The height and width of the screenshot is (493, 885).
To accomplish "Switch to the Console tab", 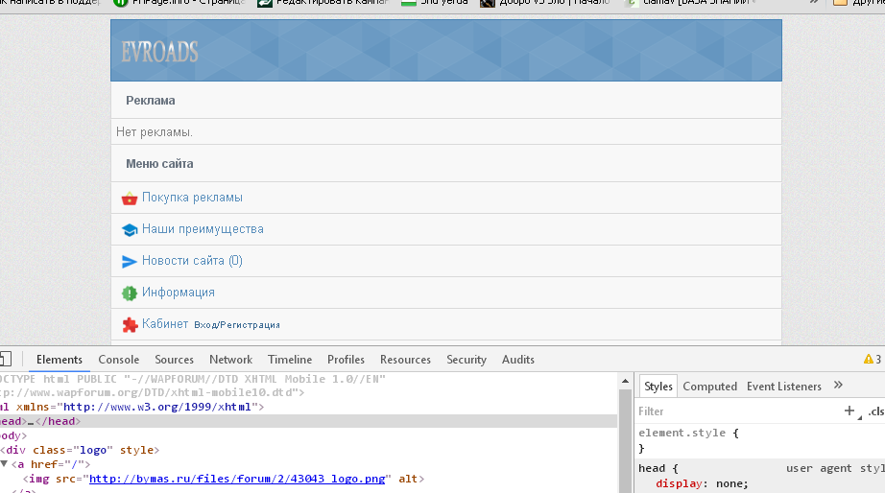I will click(118, 360).
